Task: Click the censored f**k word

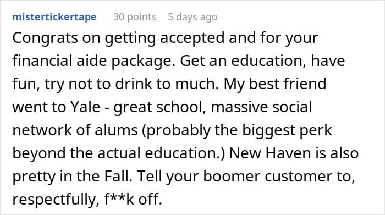Action: point(119,199)
